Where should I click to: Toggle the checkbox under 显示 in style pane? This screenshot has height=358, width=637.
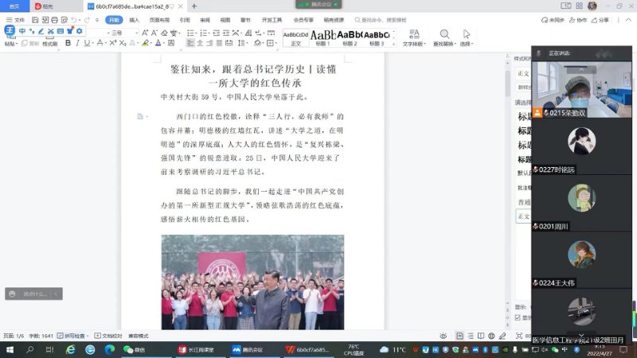pyautogui.click(x=518, y=317)
